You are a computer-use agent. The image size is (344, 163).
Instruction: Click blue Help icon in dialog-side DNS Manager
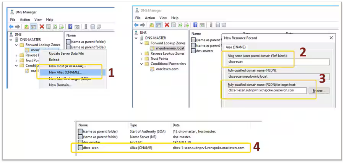pos(195,25)
